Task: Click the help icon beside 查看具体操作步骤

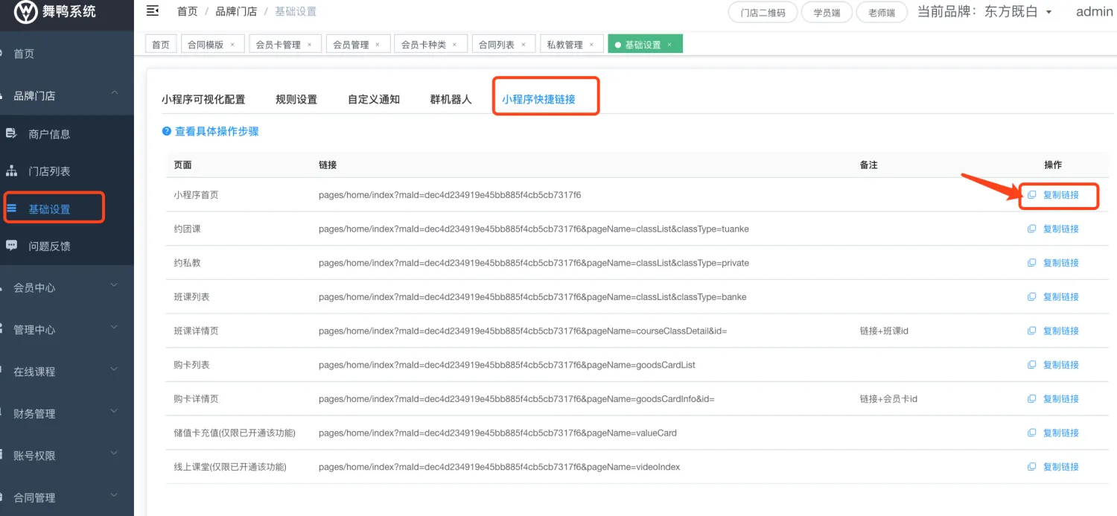Action: (x=167, y=132)
